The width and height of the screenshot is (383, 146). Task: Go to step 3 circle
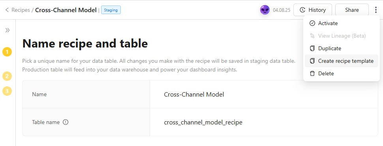point(7,91)
